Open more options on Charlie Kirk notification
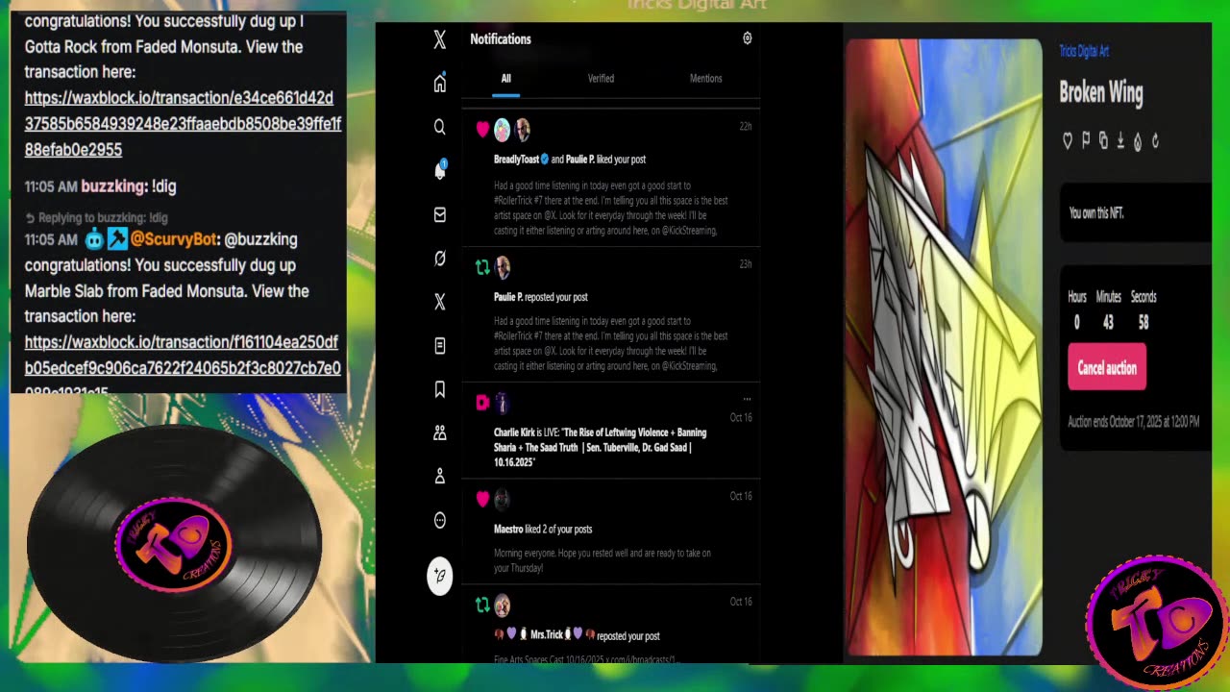This screenshot has width=1230, height=692. tap(747, 399)
